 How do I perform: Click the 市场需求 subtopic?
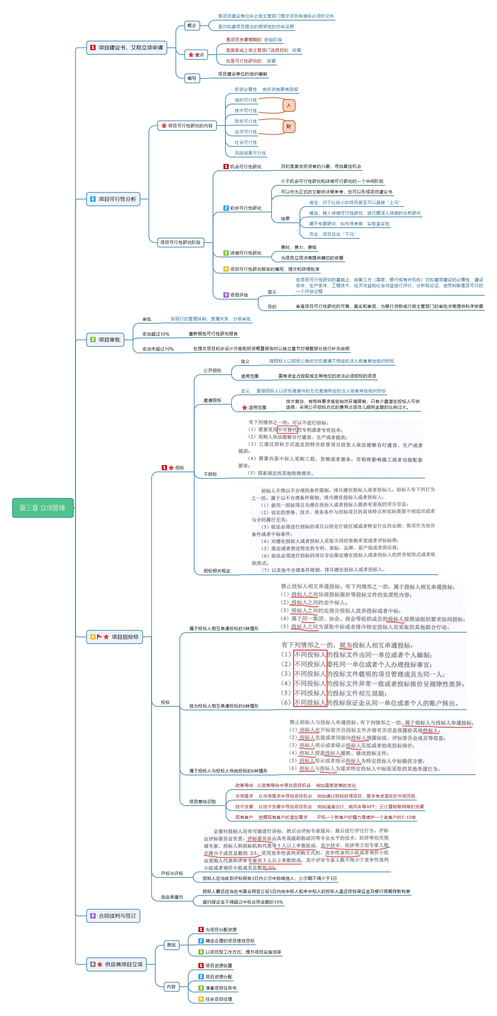coord(244,796)
